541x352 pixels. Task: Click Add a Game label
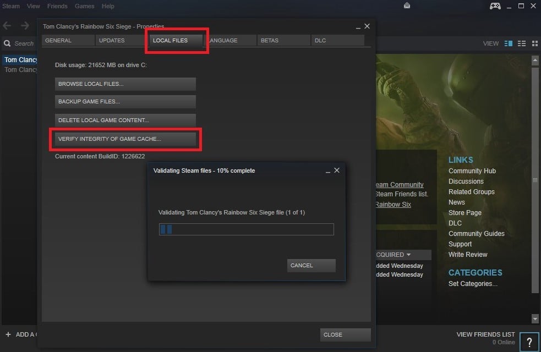[x=26, y=334]
